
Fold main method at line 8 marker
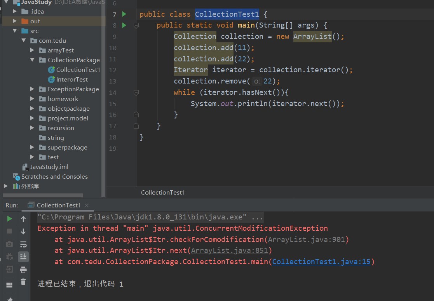coord(136,26)
